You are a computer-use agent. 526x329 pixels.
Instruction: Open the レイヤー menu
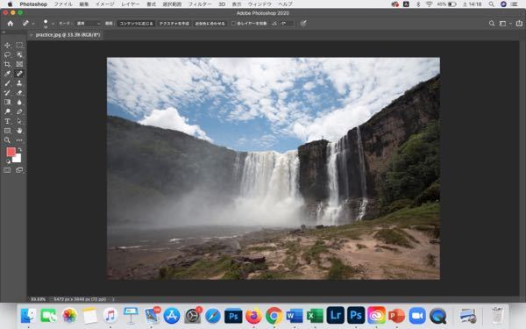130,4
